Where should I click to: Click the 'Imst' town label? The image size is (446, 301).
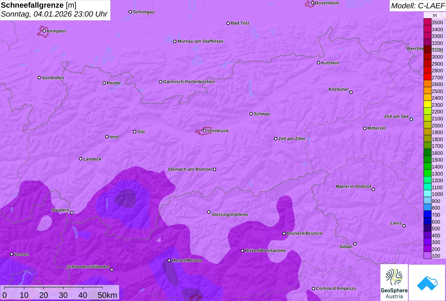click(x=114, y=137)
